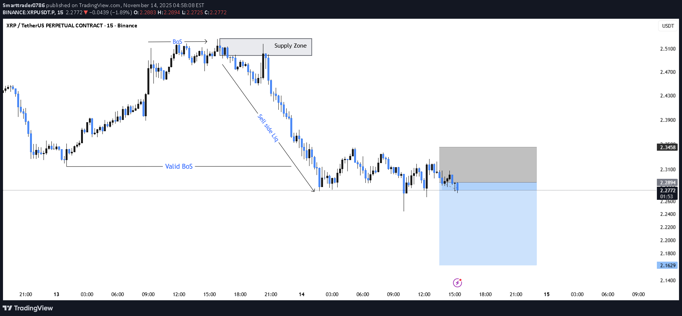Click the current price 2.2772 countdown label

tap(668, 193)
